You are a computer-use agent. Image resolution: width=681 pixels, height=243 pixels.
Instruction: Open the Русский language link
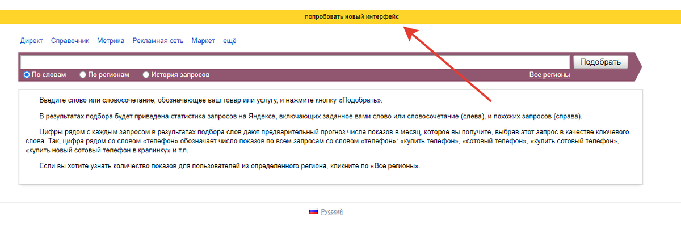pyautogui.click(x=332, y=211)
